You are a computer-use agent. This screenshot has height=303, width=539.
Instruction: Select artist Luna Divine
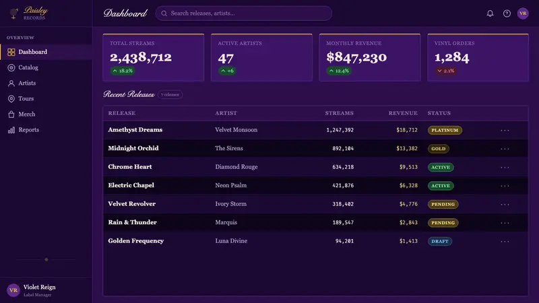click(x=231, y=241)
